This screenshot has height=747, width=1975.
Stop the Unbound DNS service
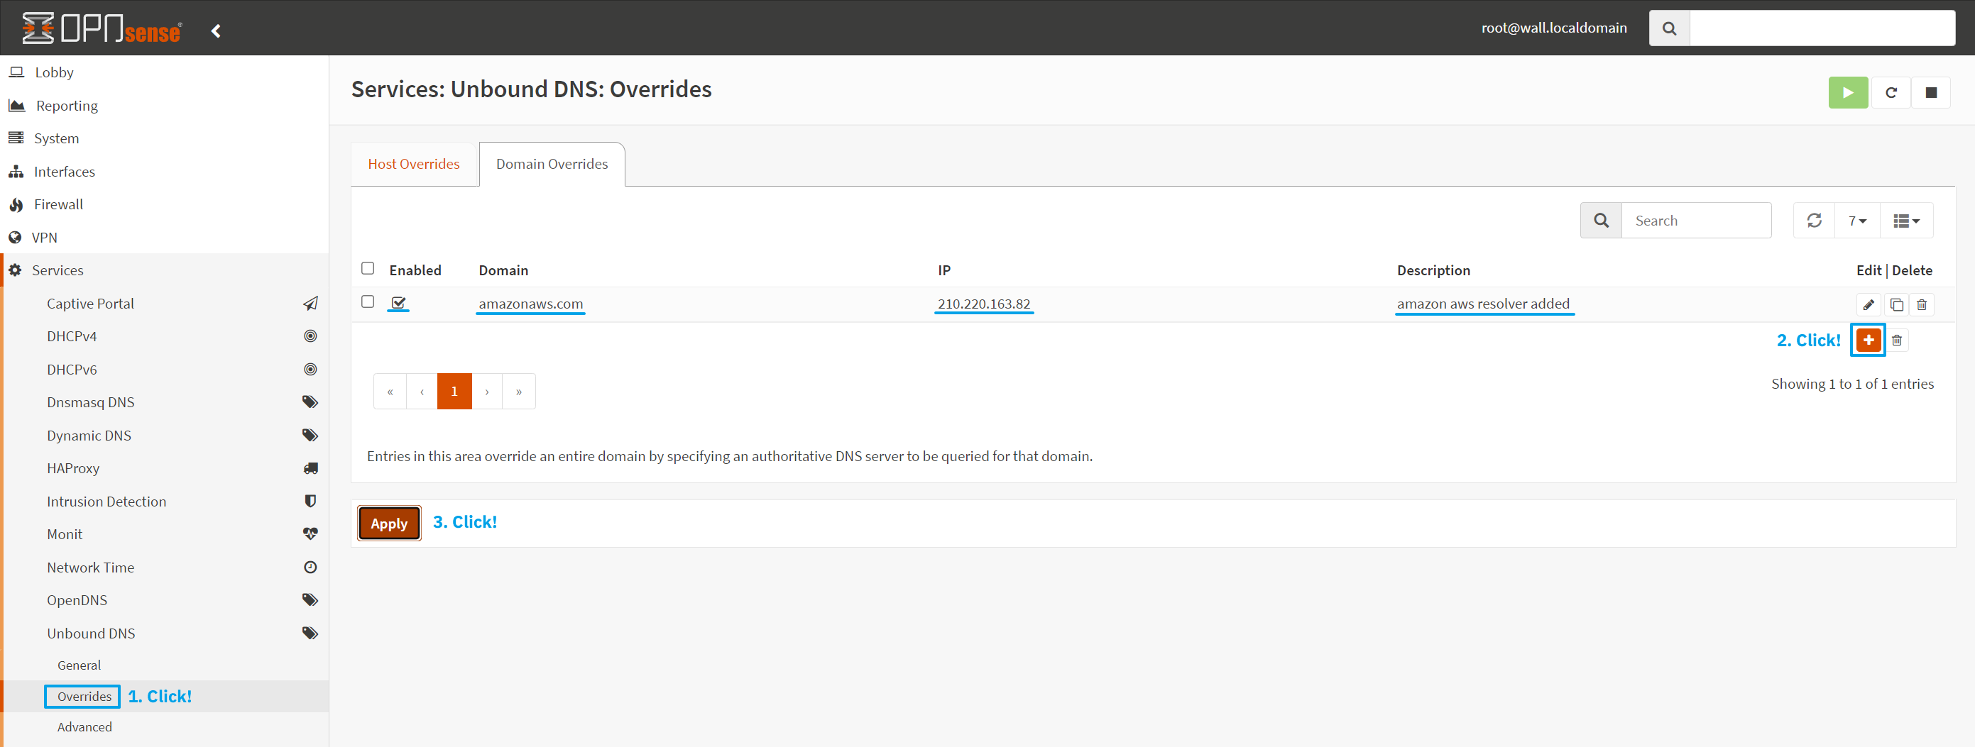(1930, 93)
